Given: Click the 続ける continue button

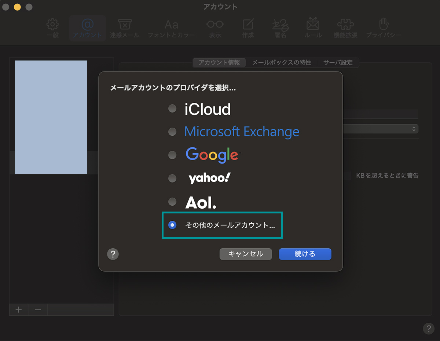Looking at the screenshot, I should coord(305,254).
